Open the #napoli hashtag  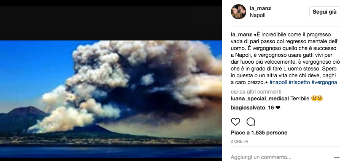pyautogui.click(x=278, y=83)
